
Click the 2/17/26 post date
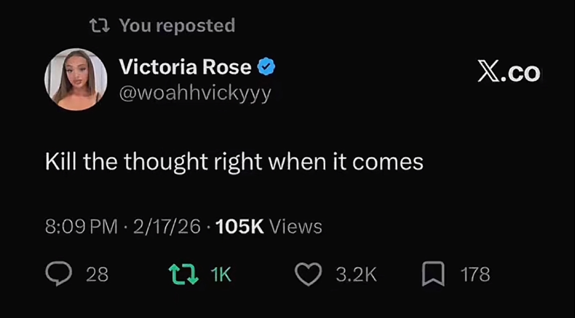click(167, 227)
